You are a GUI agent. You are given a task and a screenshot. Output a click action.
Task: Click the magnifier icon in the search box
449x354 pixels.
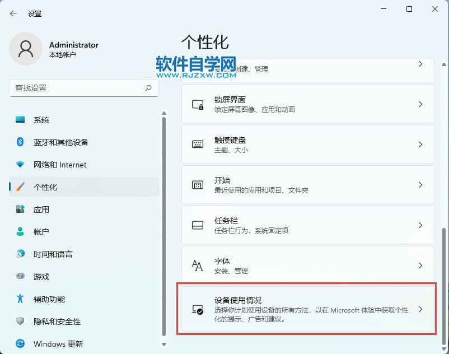(x=148, y=88)
